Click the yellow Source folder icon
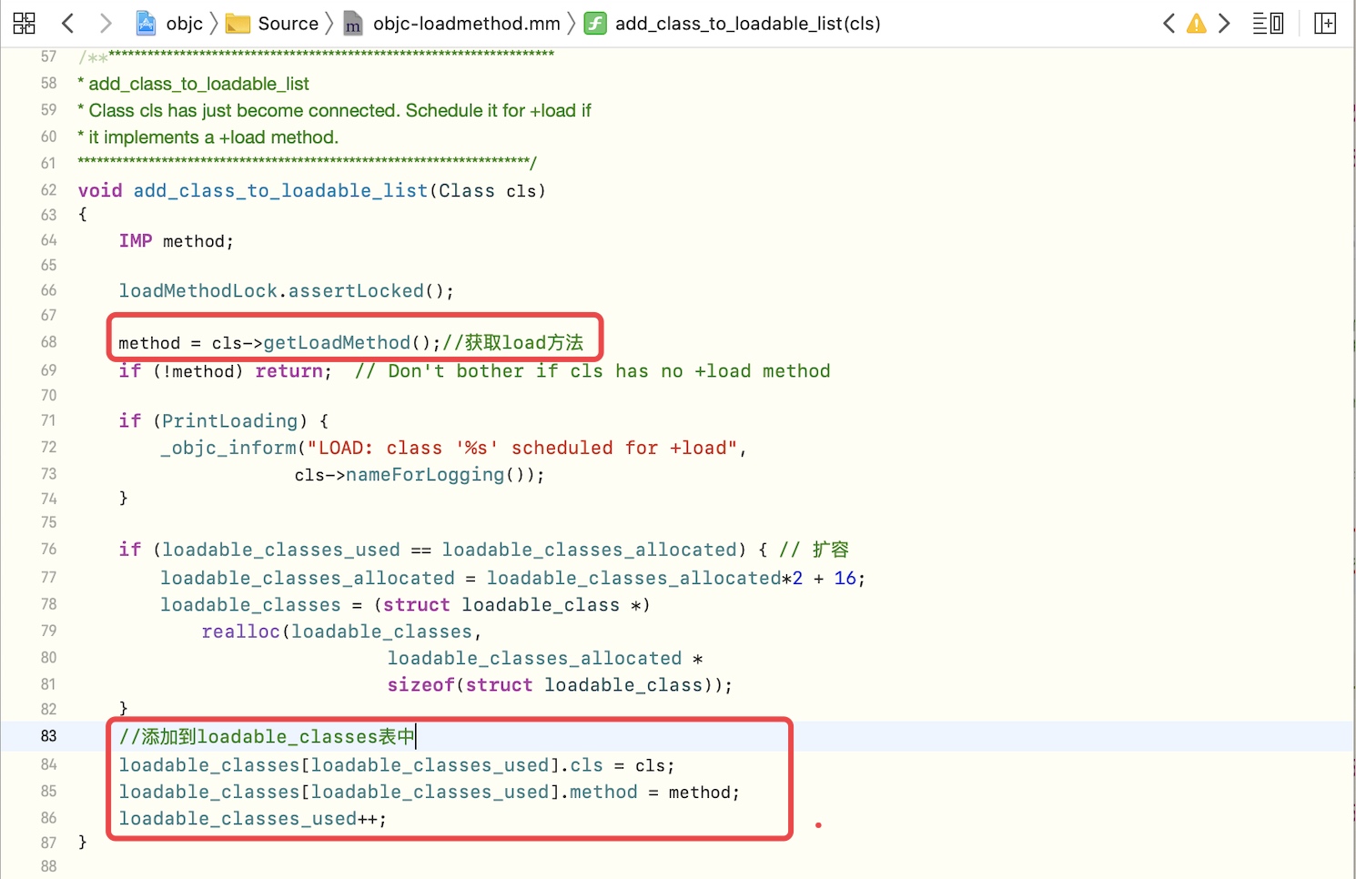 [238, 24]
